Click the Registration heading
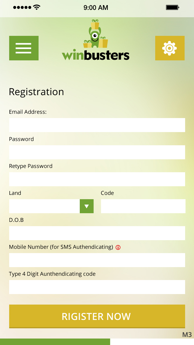Image resolution: width=194 pixels, height=345 pixels. coord(36,92)
